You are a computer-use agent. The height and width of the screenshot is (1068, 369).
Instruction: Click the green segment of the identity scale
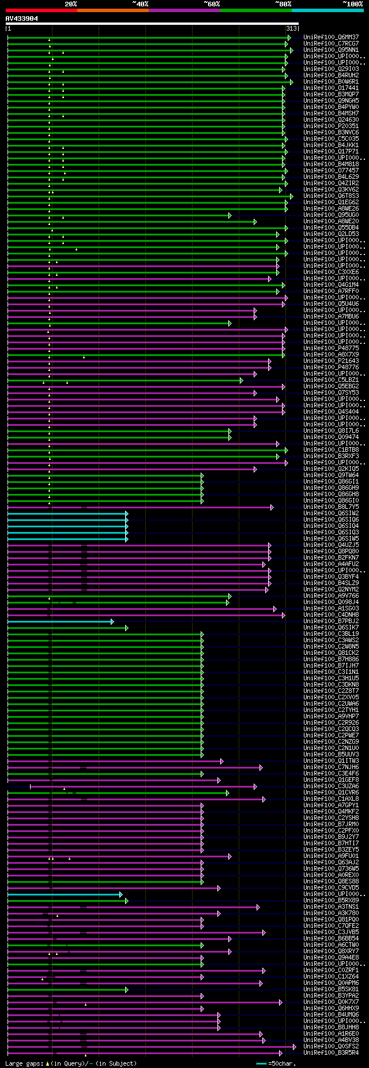coord(256,10)
